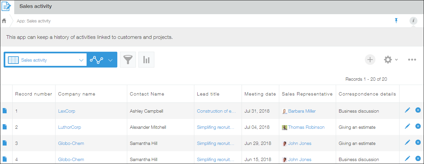This screenshot has width=424, height=164.
Task: Click the Company name column header
Action: (77, 94)
